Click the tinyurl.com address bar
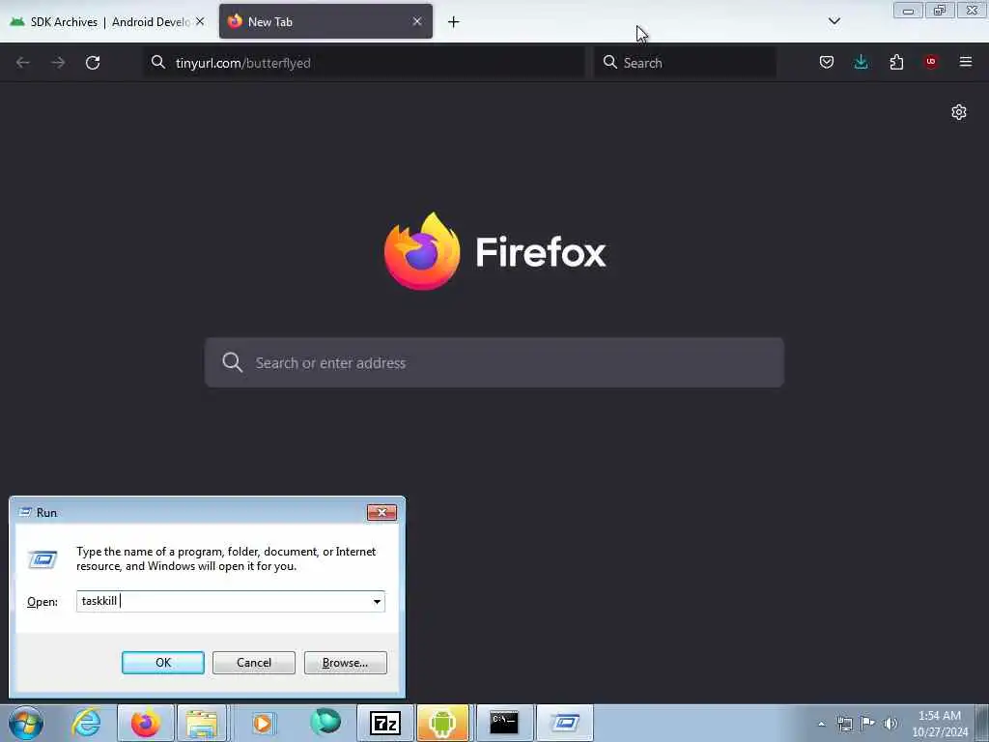This screenshot has width=989, height=742. (x=364, y=63)
